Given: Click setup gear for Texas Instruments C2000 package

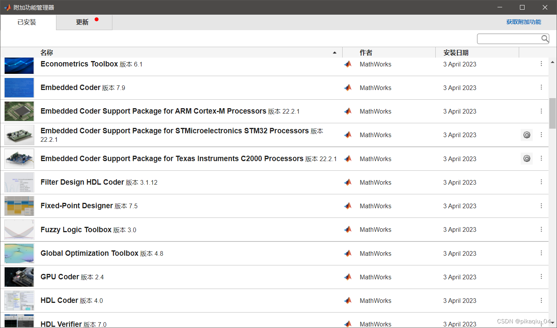Looking at the screenshot, I should [x=526, y=158].
